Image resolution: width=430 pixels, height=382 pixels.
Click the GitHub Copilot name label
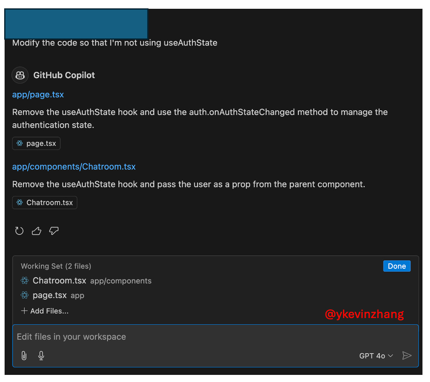tap(64, 75)
